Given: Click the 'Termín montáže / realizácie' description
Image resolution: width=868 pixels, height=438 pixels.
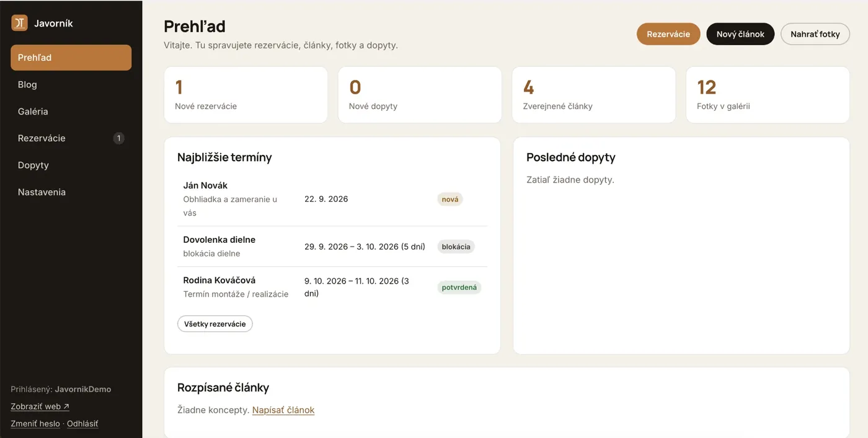Looking at the screenshot, I should pyautogui.click(x=236, y=294).
